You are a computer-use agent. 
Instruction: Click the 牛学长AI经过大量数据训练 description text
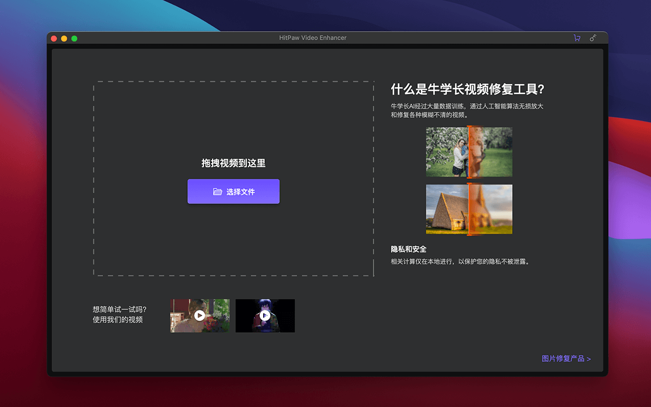[467, 111]
